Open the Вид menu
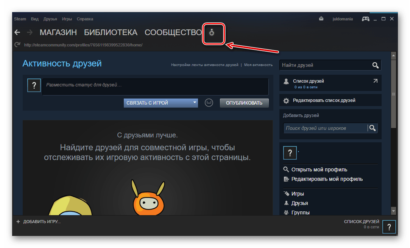The width and height of the screenshot is (410, 248). click(x=35, y=19)
